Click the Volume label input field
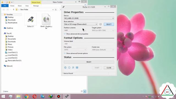Viewport: 176px width, 99px height. pos(89,44)
